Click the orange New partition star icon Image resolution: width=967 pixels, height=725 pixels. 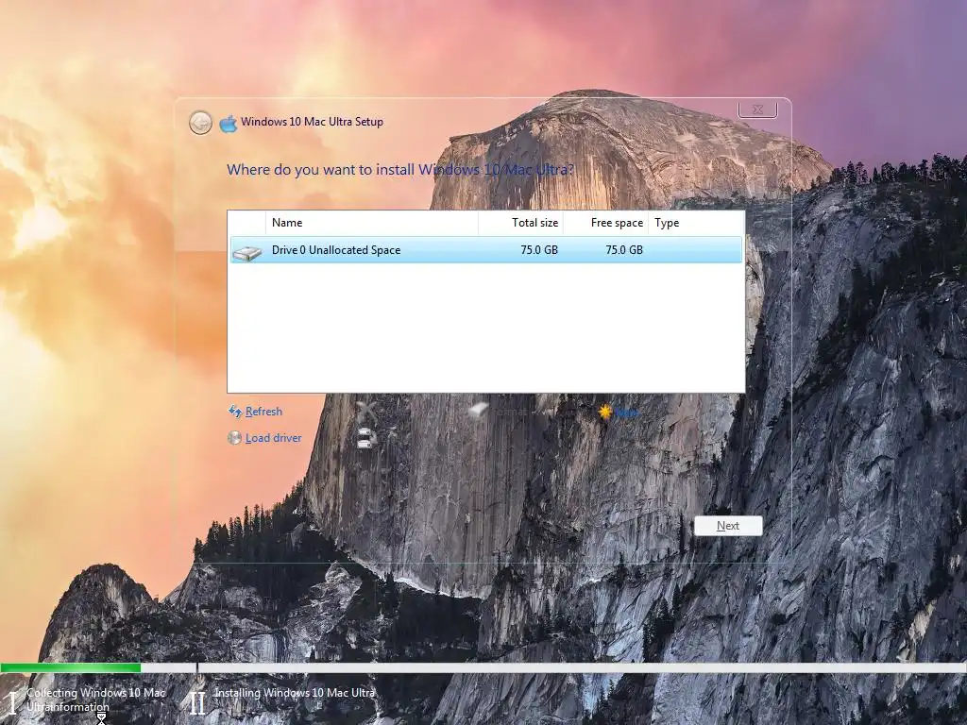[x=605, y=412]
